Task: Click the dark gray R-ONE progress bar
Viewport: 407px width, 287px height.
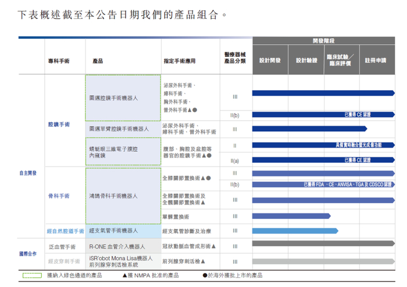Action: click(323, 243)
